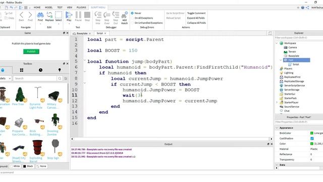Open the Toolbox category dropdown
The width and height of the screenshot is (323, 182).
tap(6, 78)
